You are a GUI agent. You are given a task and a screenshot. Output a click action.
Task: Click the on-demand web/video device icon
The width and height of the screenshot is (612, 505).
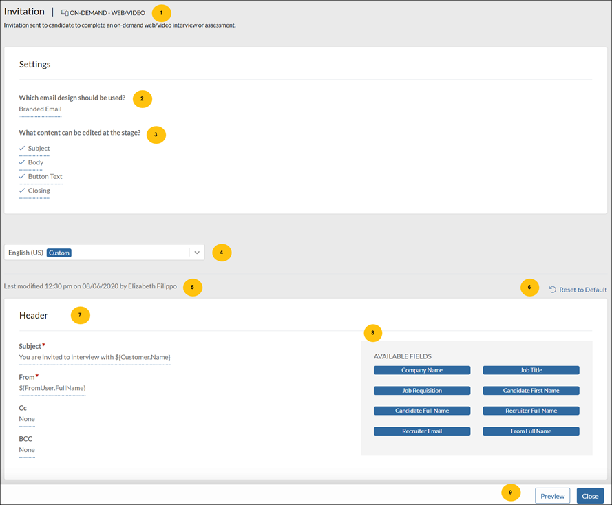(65, 13)
